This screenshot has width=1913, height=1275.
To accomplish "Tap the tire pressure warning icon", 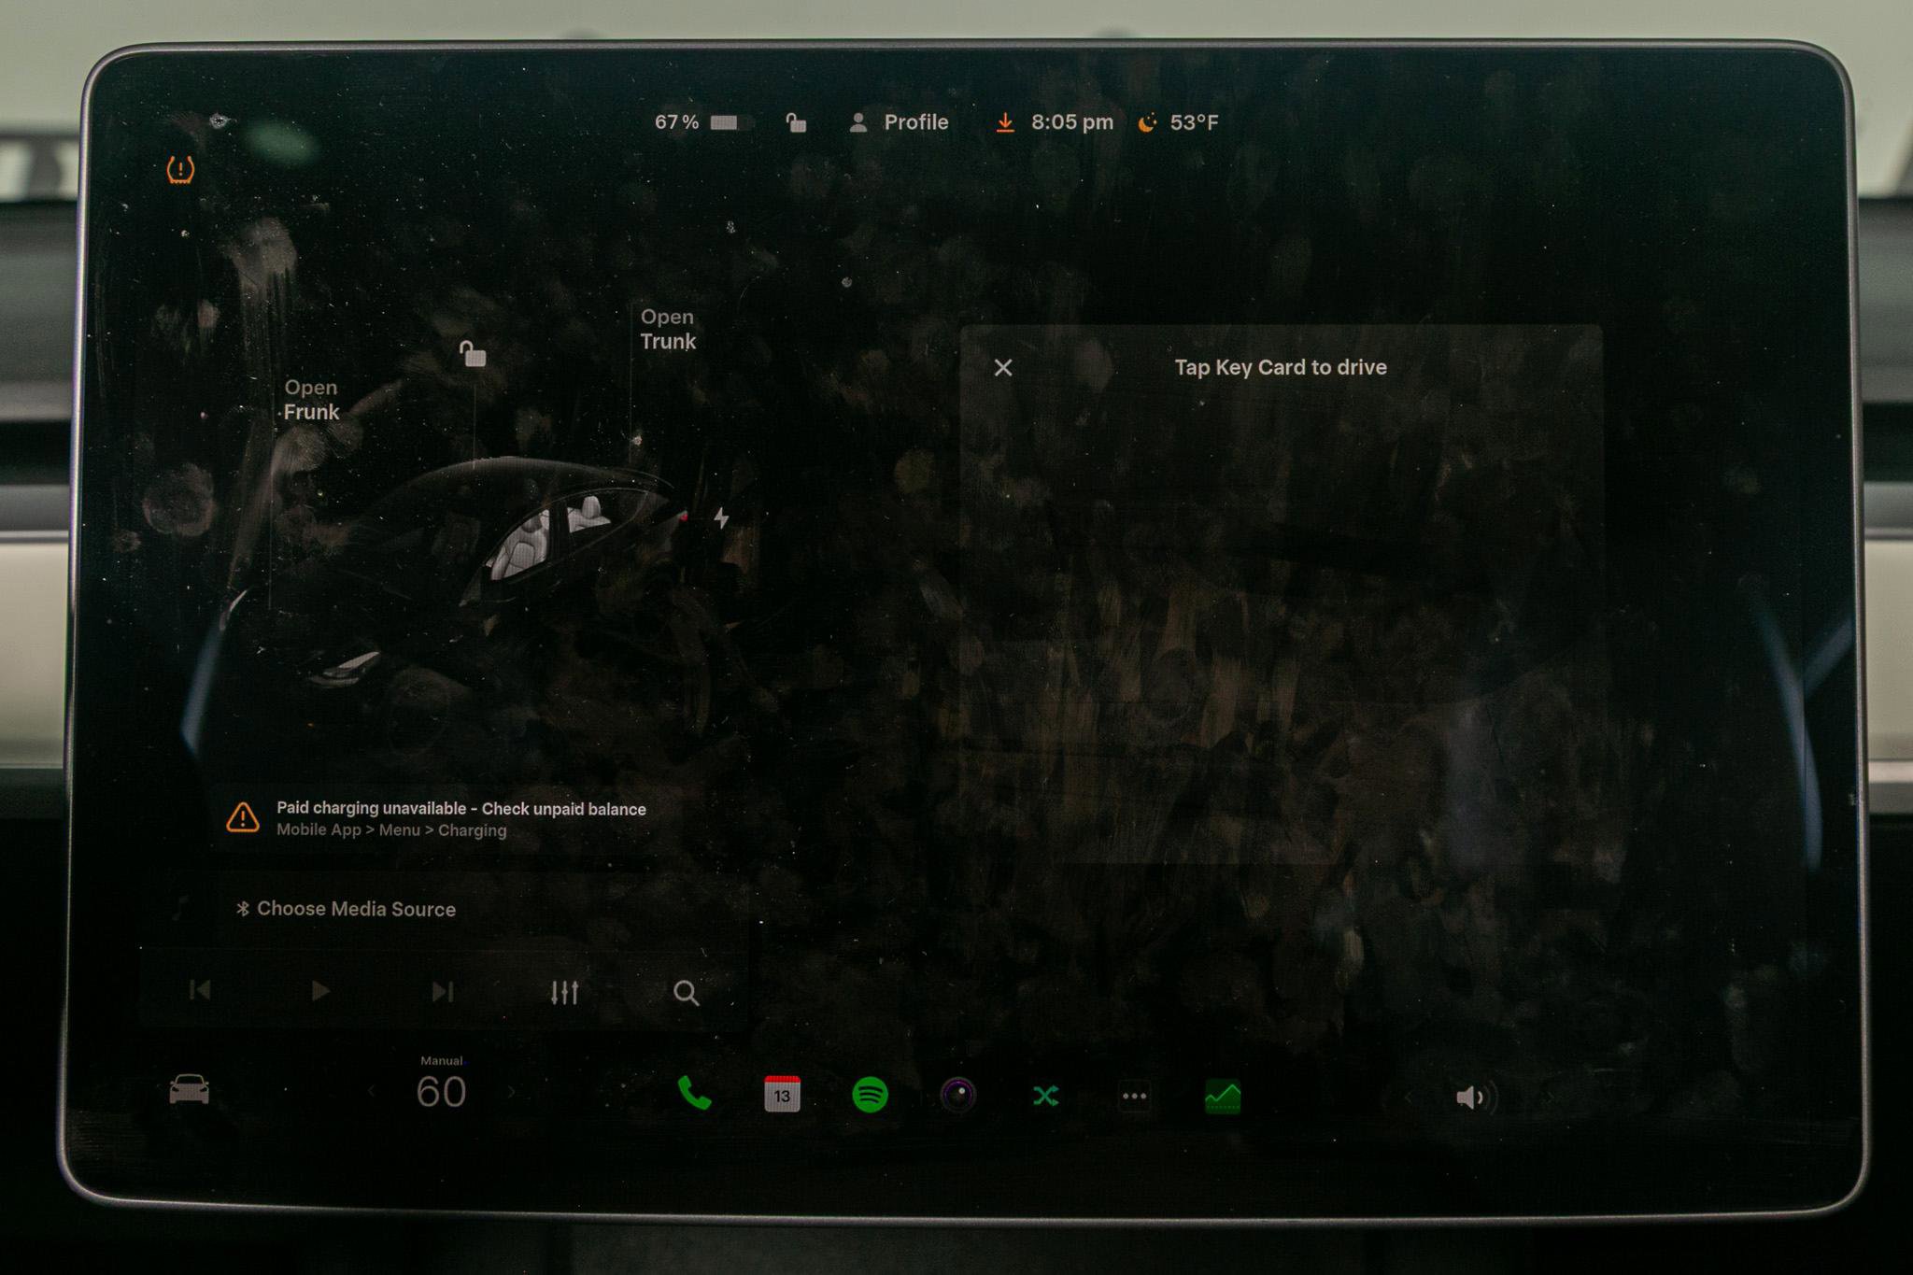I will pyautogui.click(x=180, y=170).
